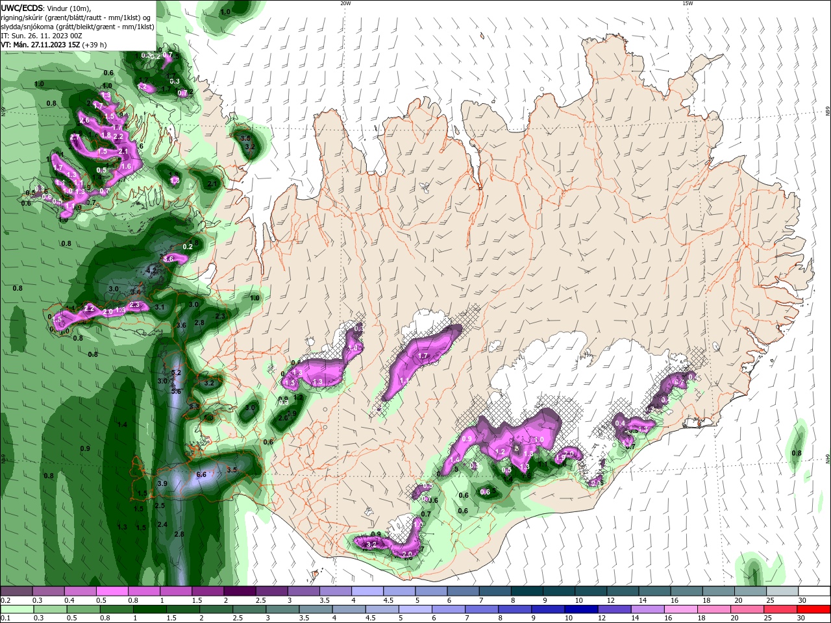The image size is (831, 623).
Task: Select darkest green rain swatch starting at 1
Action: point(149,609)
